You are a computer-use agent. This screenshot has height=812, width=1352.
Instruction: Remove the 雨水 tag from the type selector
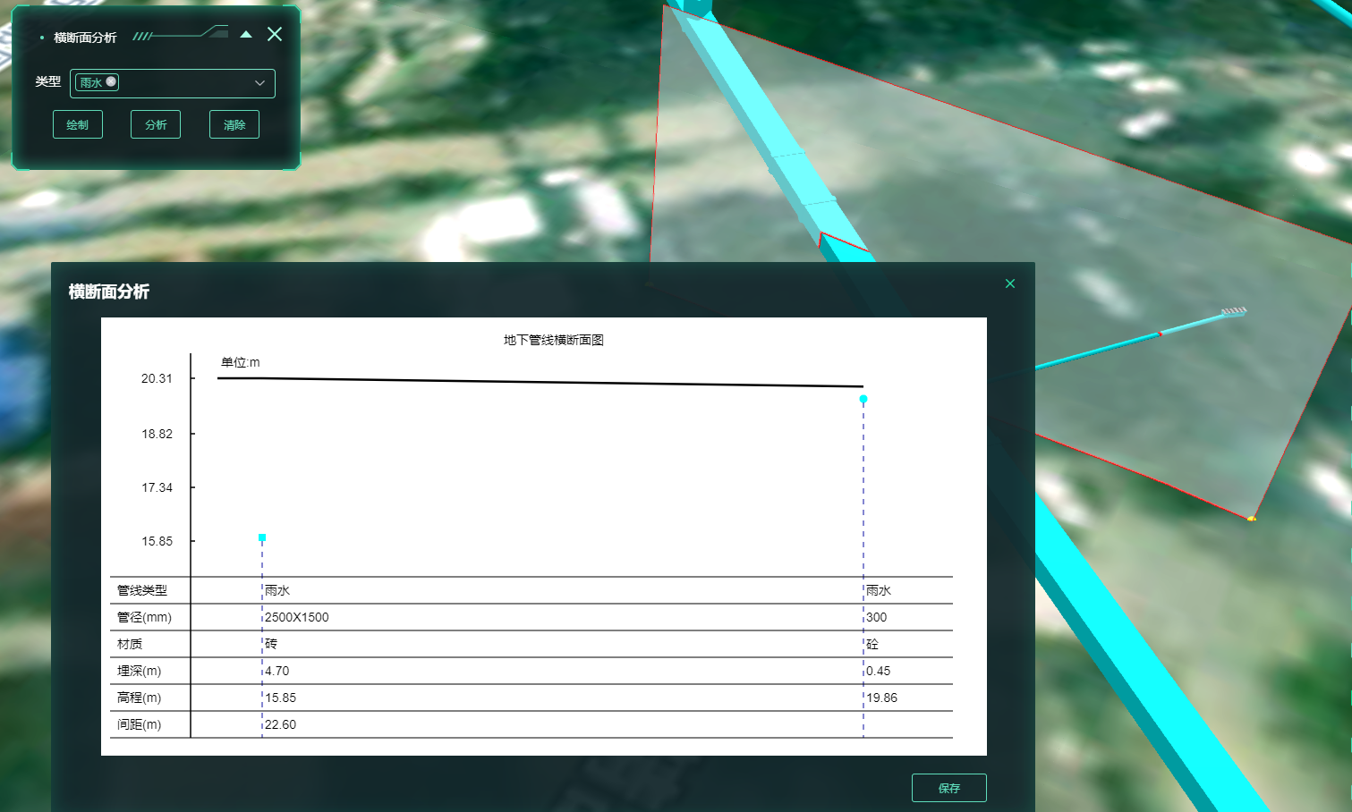(x=111, y=82)
